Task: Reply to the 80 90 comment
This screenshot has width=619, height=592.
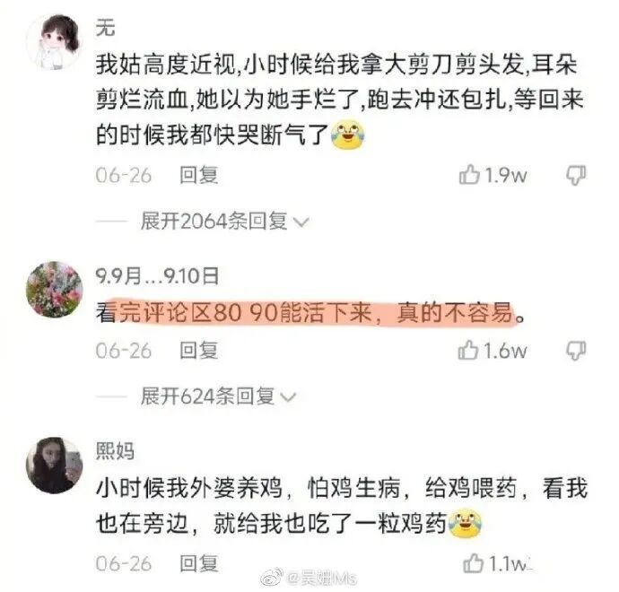Action: [198, 350]
